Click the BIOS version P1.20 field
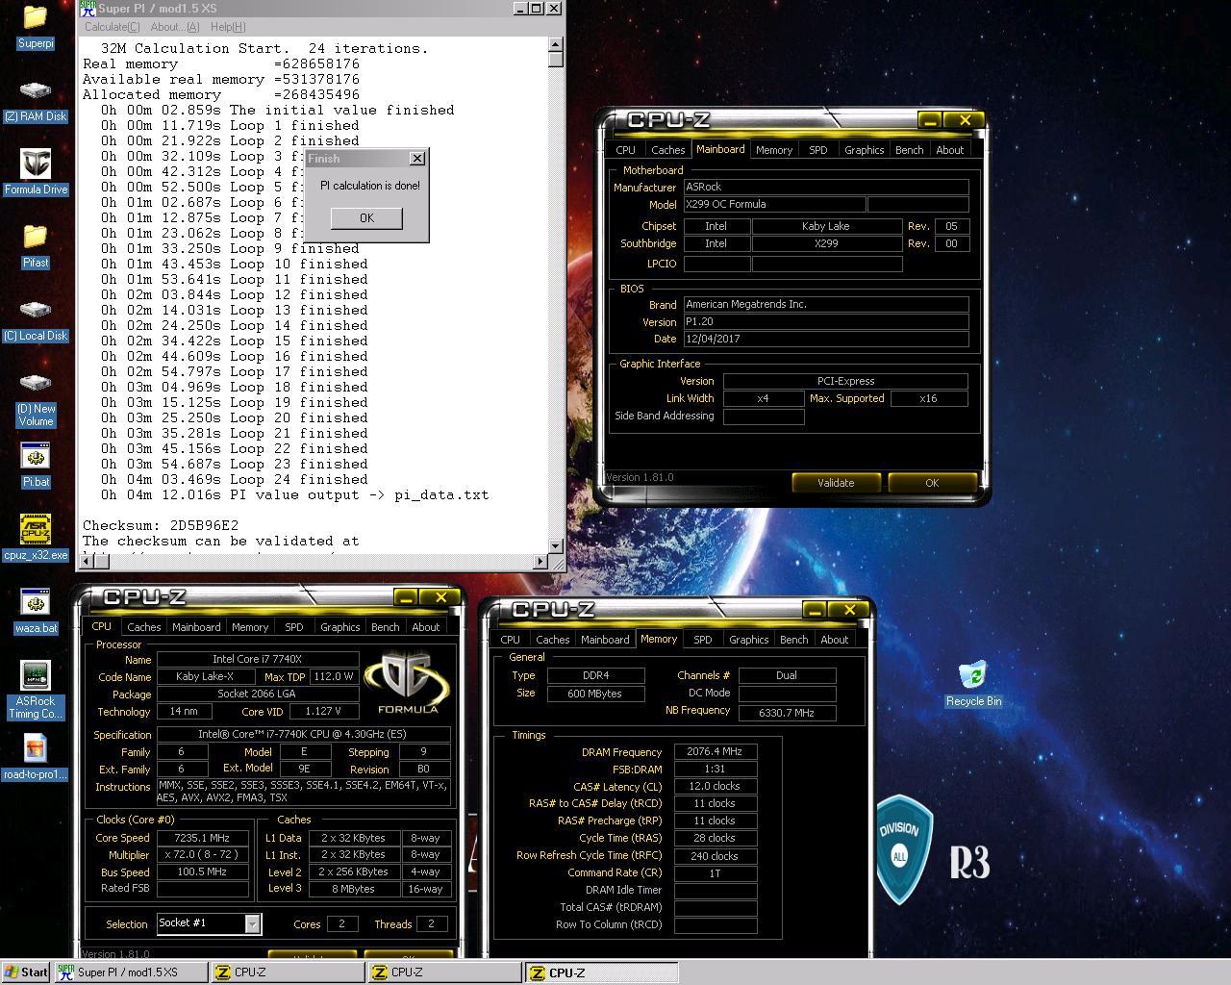Screen dimensions: 1231x985 [826, 322]
